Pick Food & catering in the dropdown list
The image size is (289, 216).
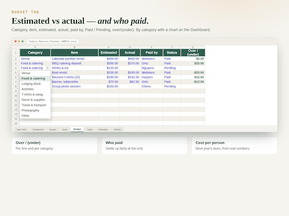[35, 78]
